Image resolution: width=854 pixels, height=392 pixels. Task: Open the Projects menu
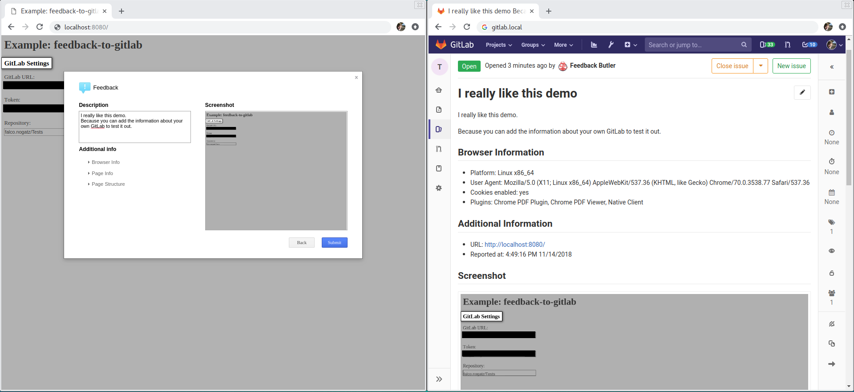click(x=499, y=45)
